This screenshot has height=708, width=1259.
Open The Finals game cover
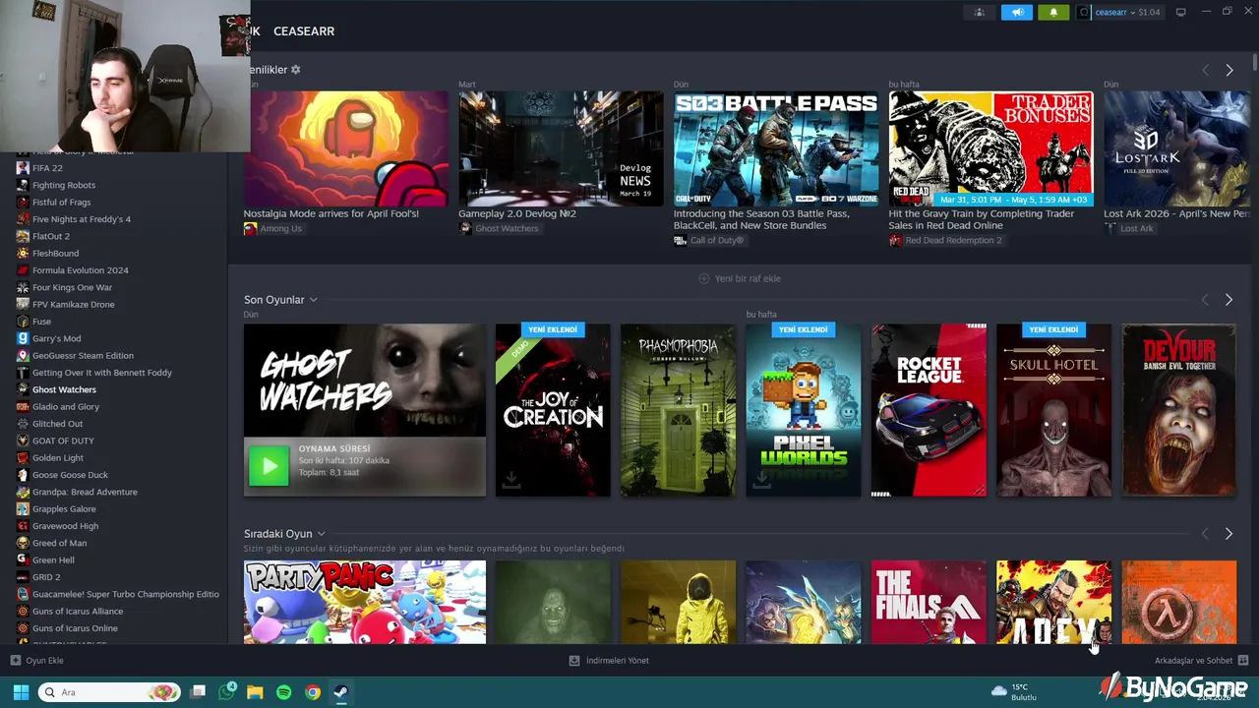pyautogui.click(x=929, y=602)
